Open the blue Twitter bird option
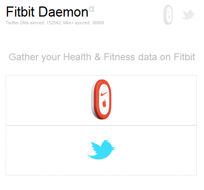The image size is (204, 190). [101, 150]
